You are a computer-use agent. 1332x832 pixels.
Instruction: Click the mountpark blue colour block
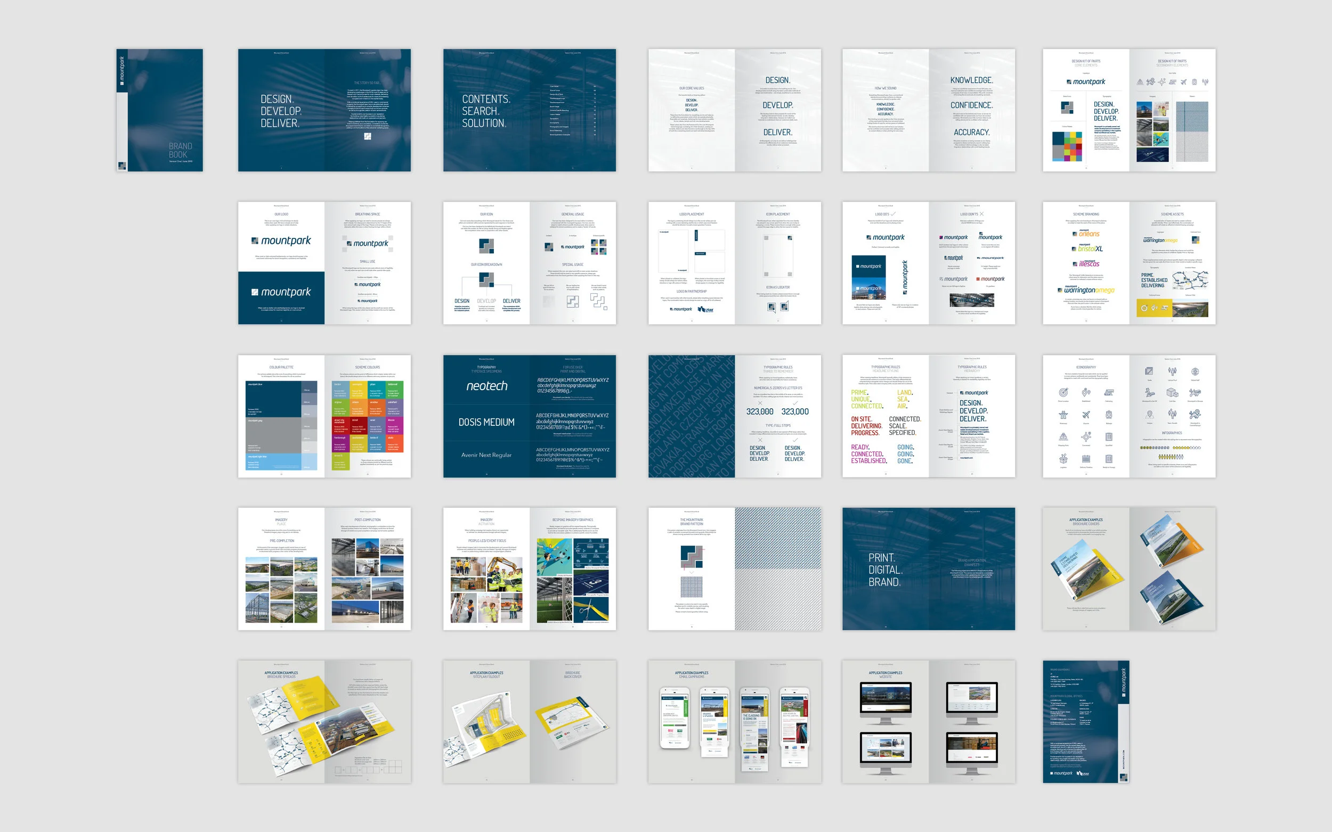point(274,398)
